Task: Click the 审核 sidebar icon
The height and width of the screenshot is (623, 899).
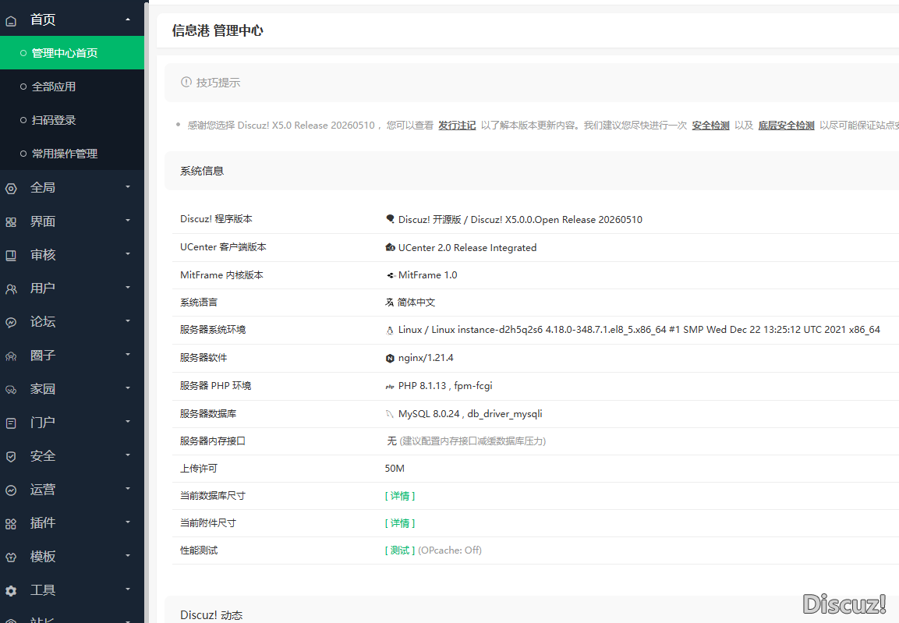Action: [x=11, y=256]
